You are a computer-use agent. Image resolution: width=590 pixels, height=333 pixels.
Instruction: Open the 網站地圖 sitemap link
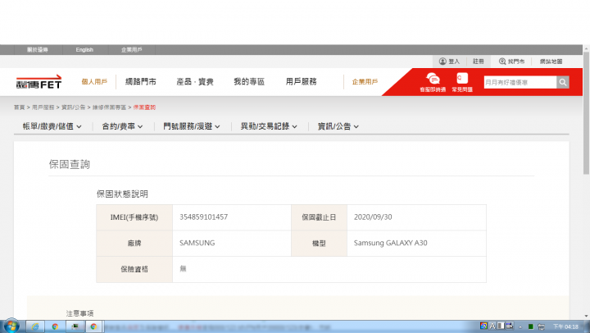point(551,61)
